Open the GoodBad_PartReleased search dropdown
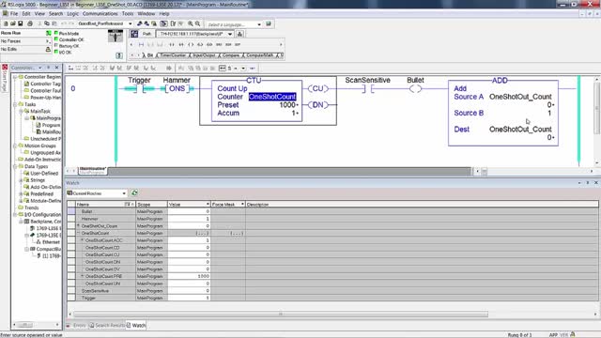Image resolution: width=601 pixels, height=338 pixels. 131,23
